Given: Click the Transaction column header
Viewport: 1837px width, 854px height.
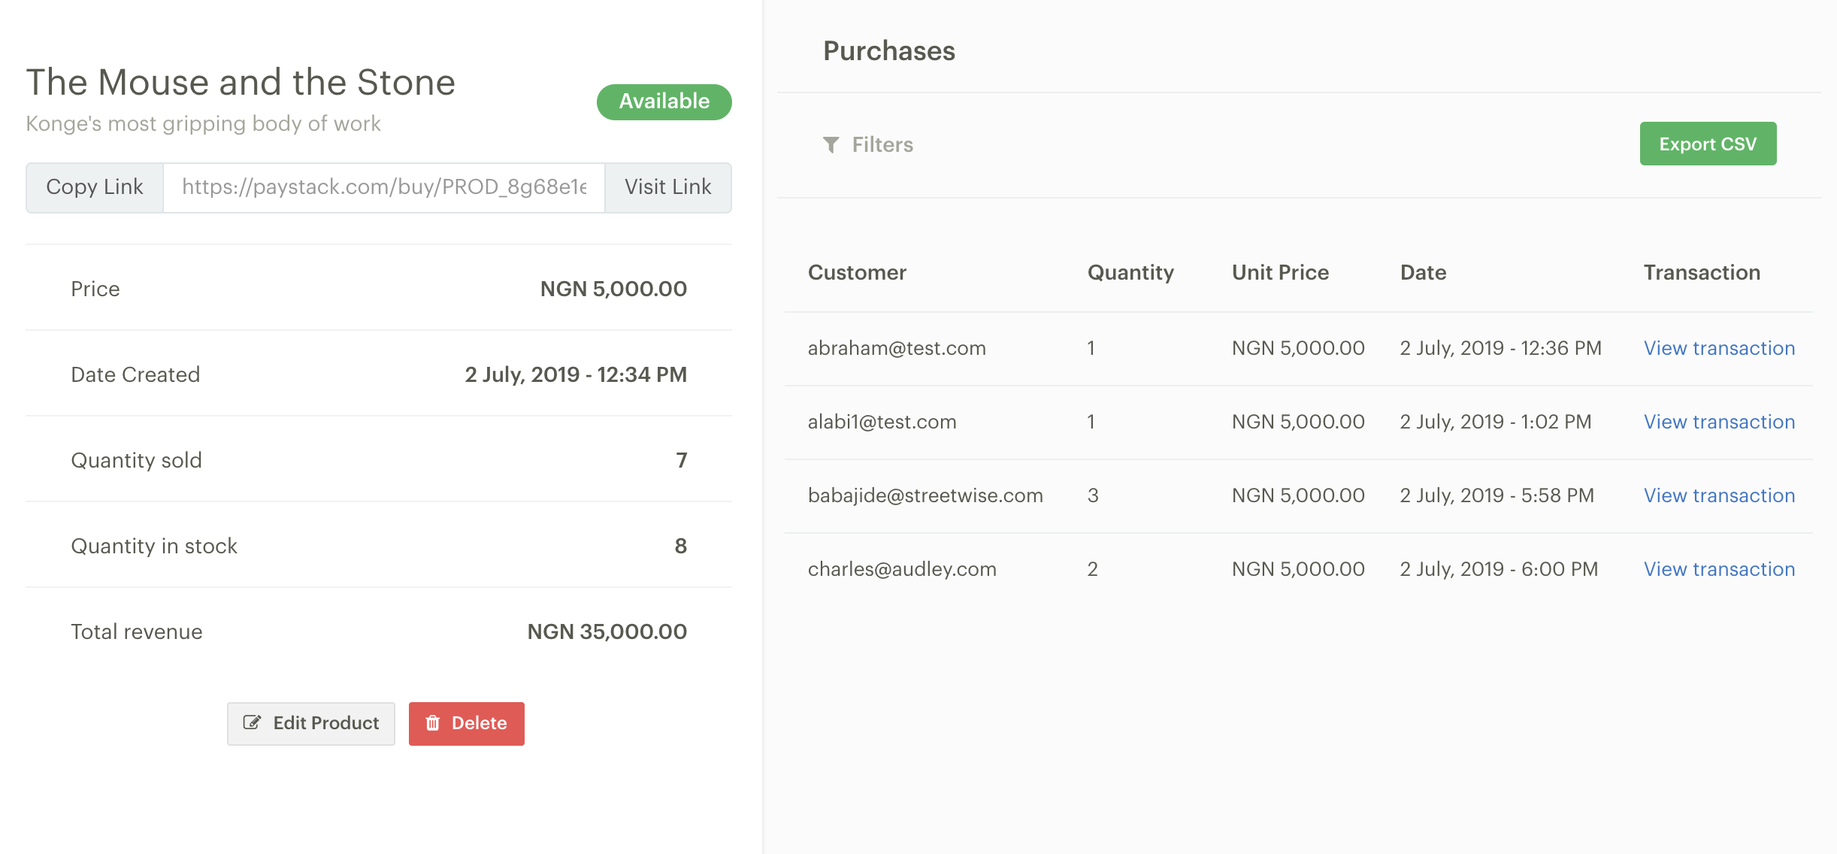Looking at the screenshot, I should click(1702, 272).
